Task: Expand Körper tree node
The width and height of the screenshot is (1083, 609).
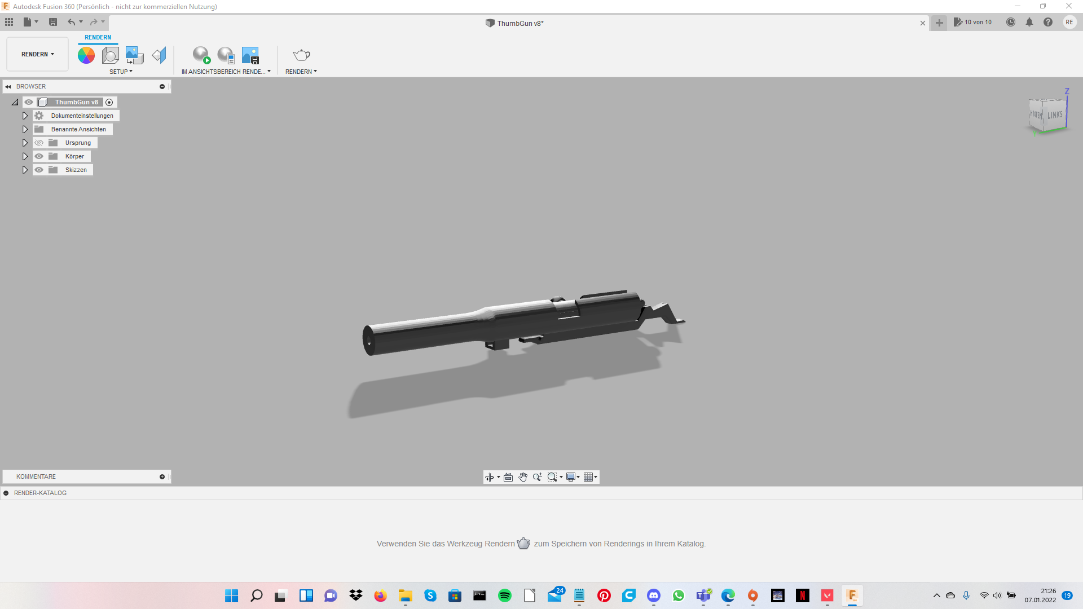Action: tap(25, 156)
